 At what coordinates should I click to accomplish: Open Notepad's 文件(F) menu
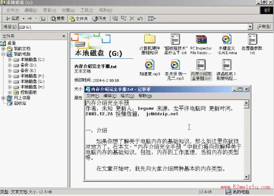click(x=93, y=96)
